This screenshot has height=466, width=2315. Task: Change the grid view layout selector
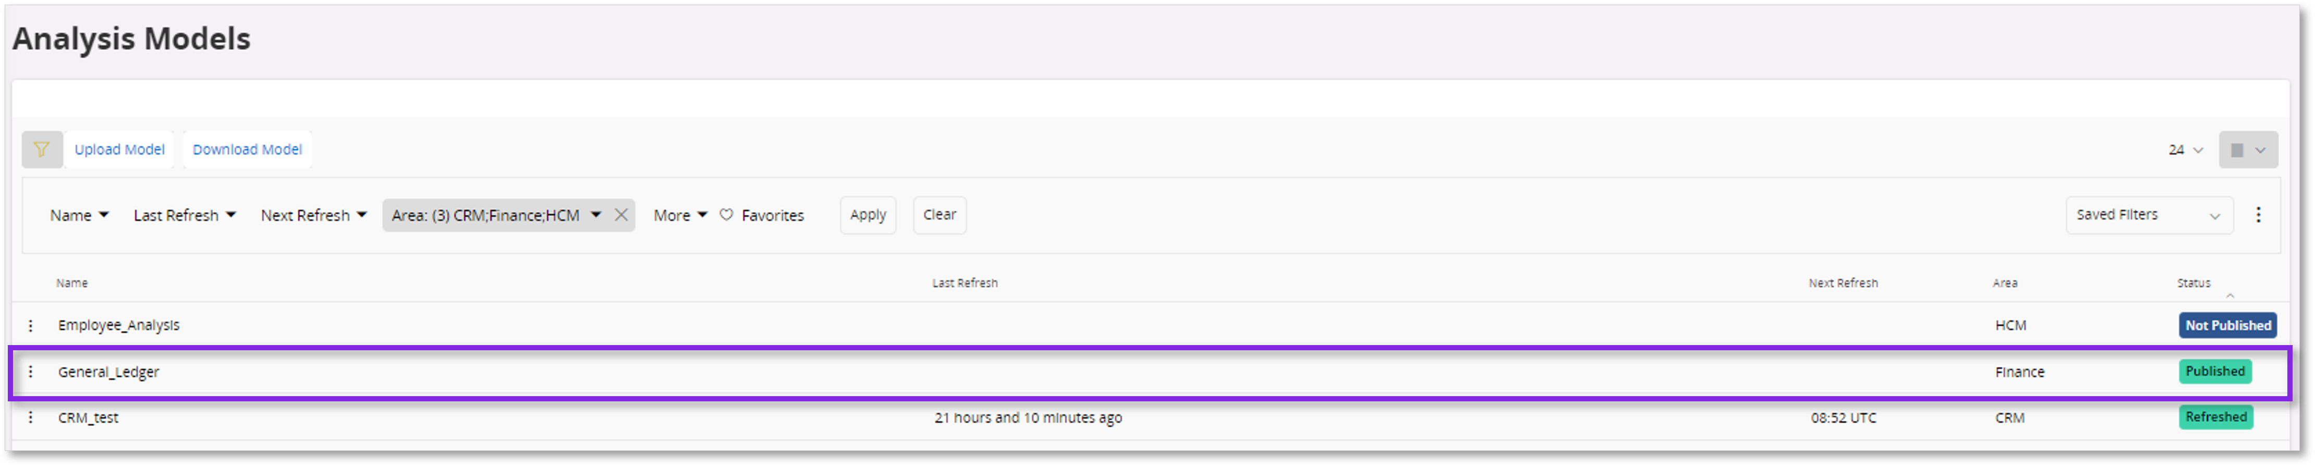coord(2248,150)
